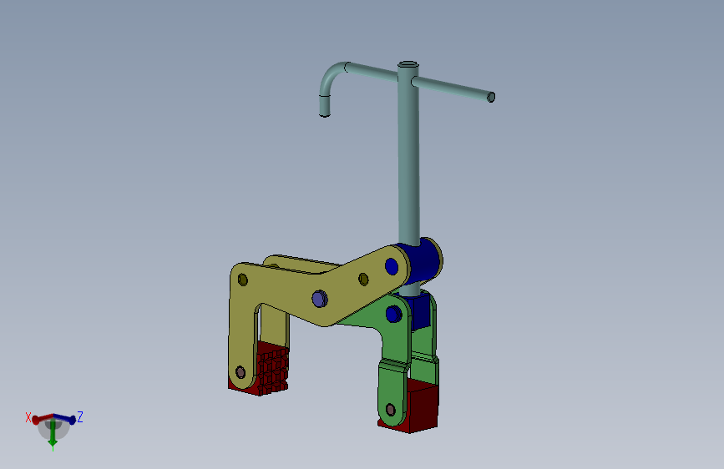Screen dimensions: 724x469
Task: Select the left serrated red gripper pad
Action: [272, 370]
